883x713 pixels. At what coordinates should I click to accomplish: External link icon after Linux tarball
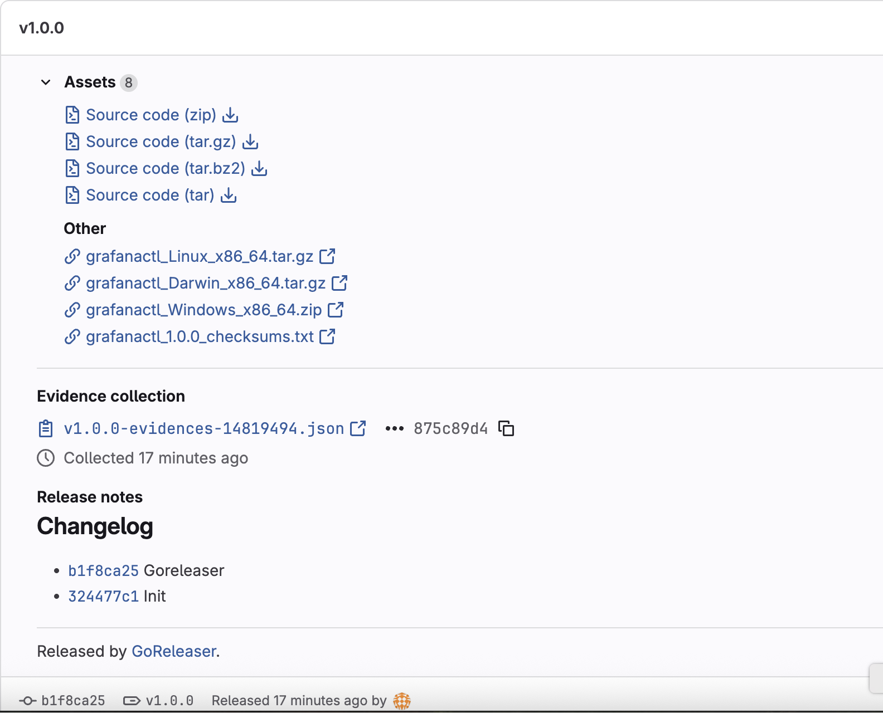[x=327, y=256]
